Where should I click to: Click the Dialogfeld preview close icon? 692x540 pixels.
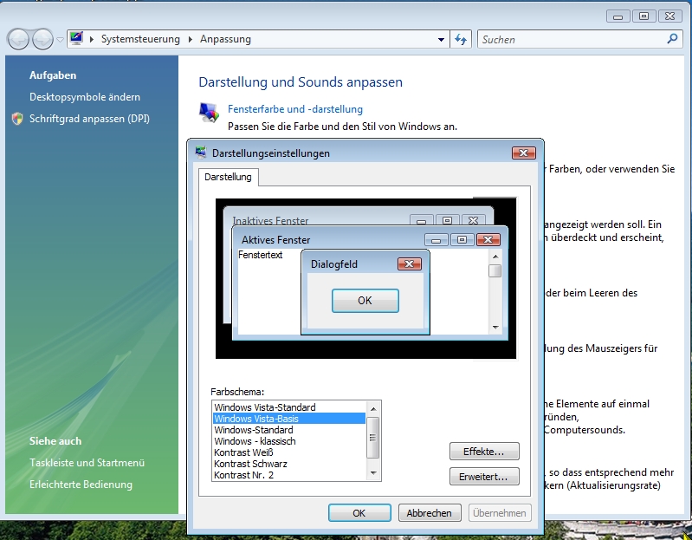(410, 264)
